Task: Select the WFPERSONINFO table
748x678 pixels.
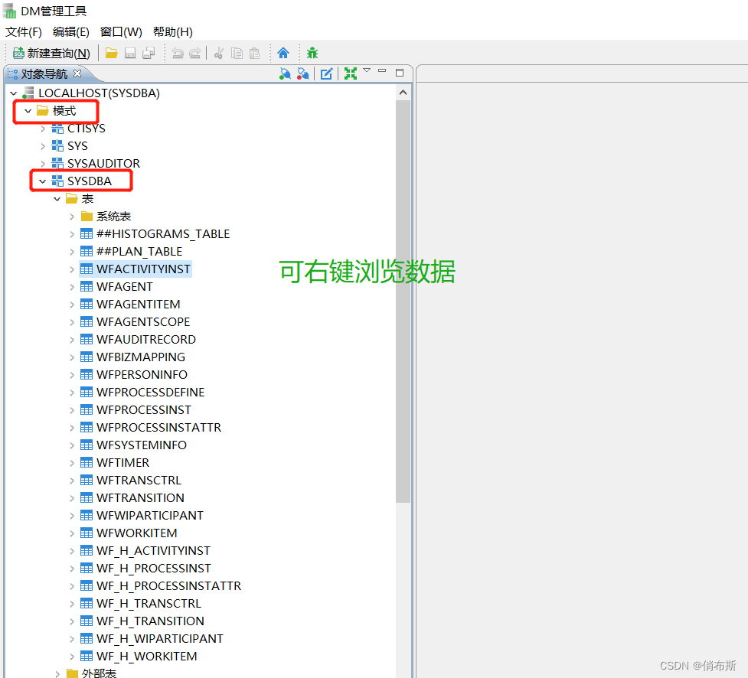Action: (x=142, y=375)
